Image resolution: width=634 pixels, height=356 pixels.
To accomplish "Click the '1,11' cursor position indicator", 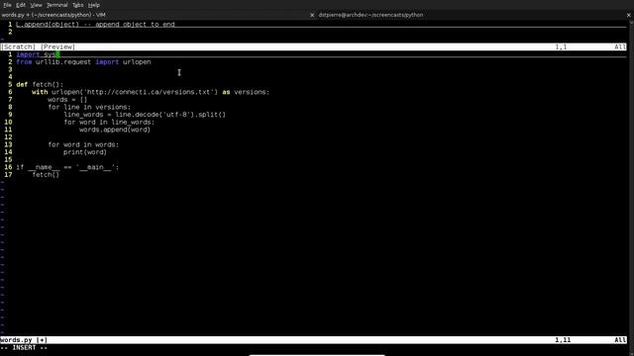I will 563,340.
